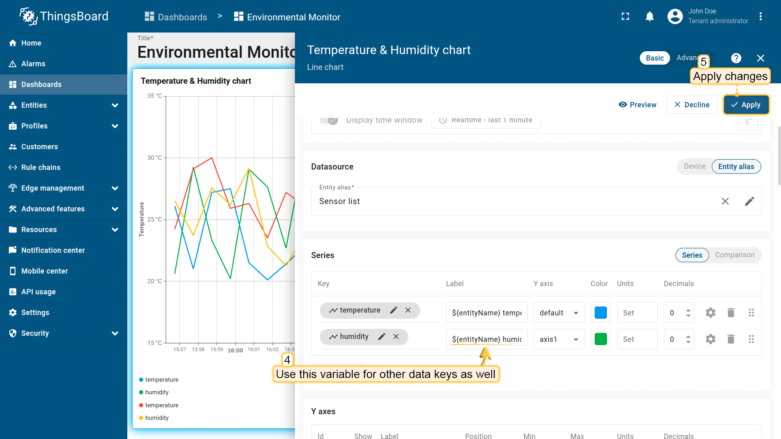The height and width of the screenshot is (439, 781).
Task: Open the green humidity color swatch
Action: pos(600,339)
